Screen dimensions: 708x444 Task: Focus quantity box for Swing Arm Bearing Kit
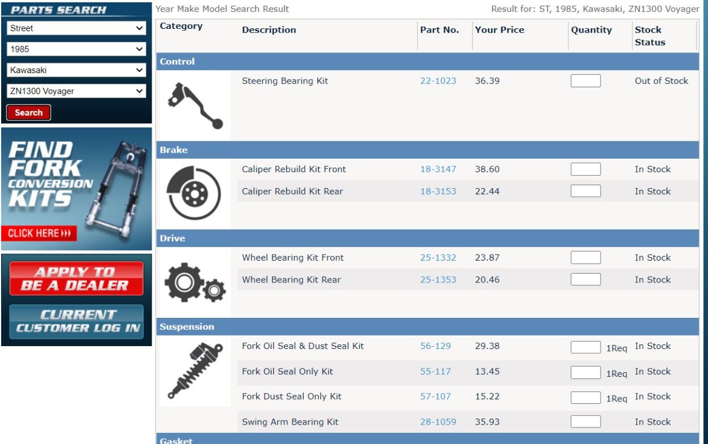pos(585,422)
